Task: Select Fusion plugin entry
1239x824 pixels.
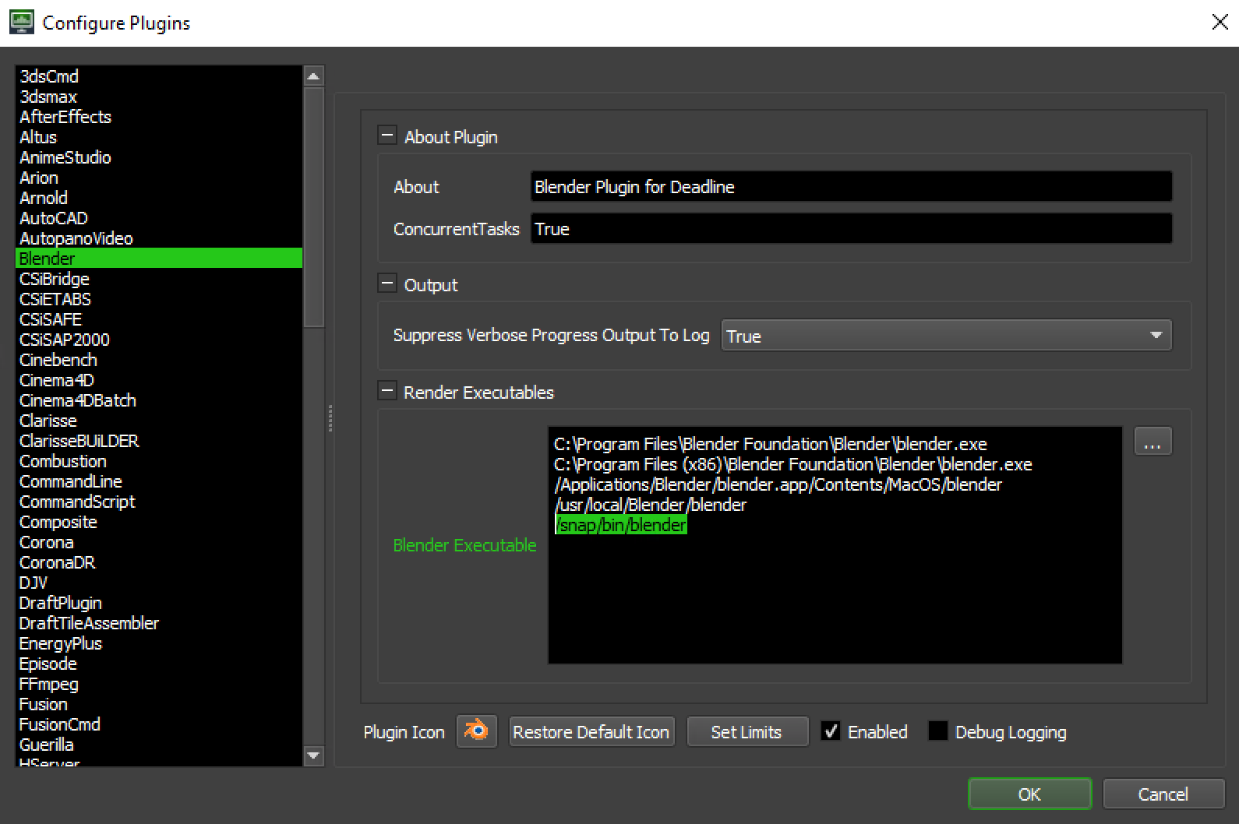Action: click(159, 704)
